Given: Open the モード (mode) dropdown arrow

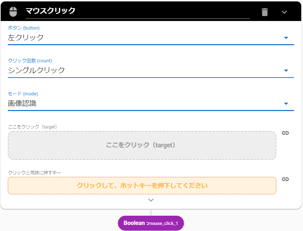Looking at the screenshot, I should (286, 104).
